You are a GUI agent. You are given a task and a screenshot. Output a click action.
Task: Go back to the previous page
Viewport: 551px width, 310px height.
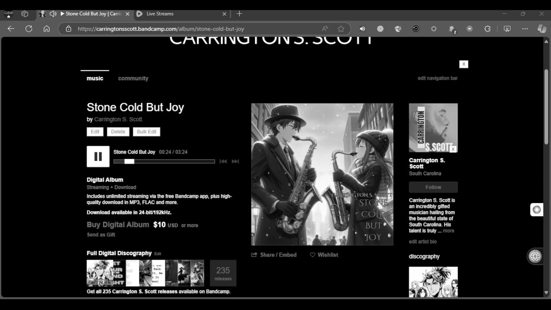pyautogui.click(x=11, y=29)
